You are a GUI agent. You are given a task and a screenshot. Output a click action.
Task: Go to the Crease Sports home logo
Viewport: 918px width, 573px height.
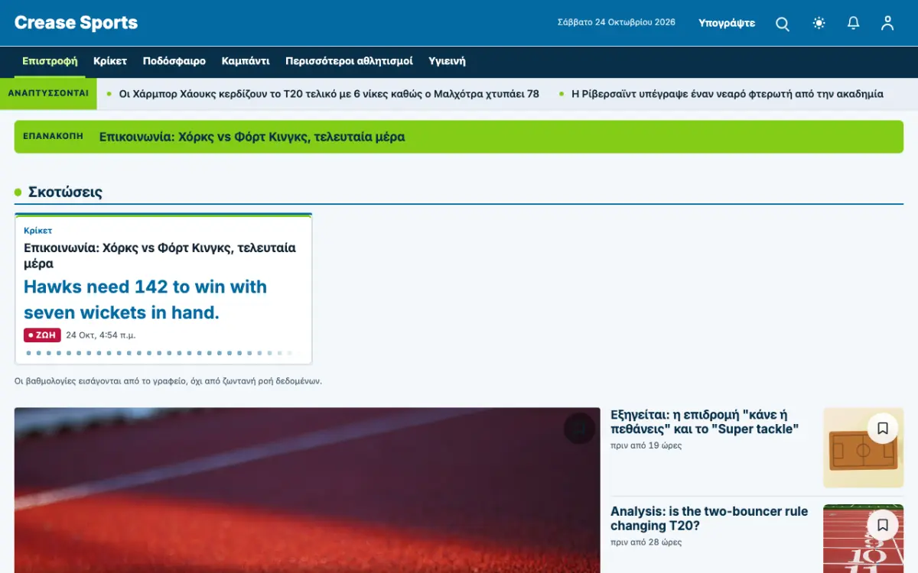pos(76,23)
